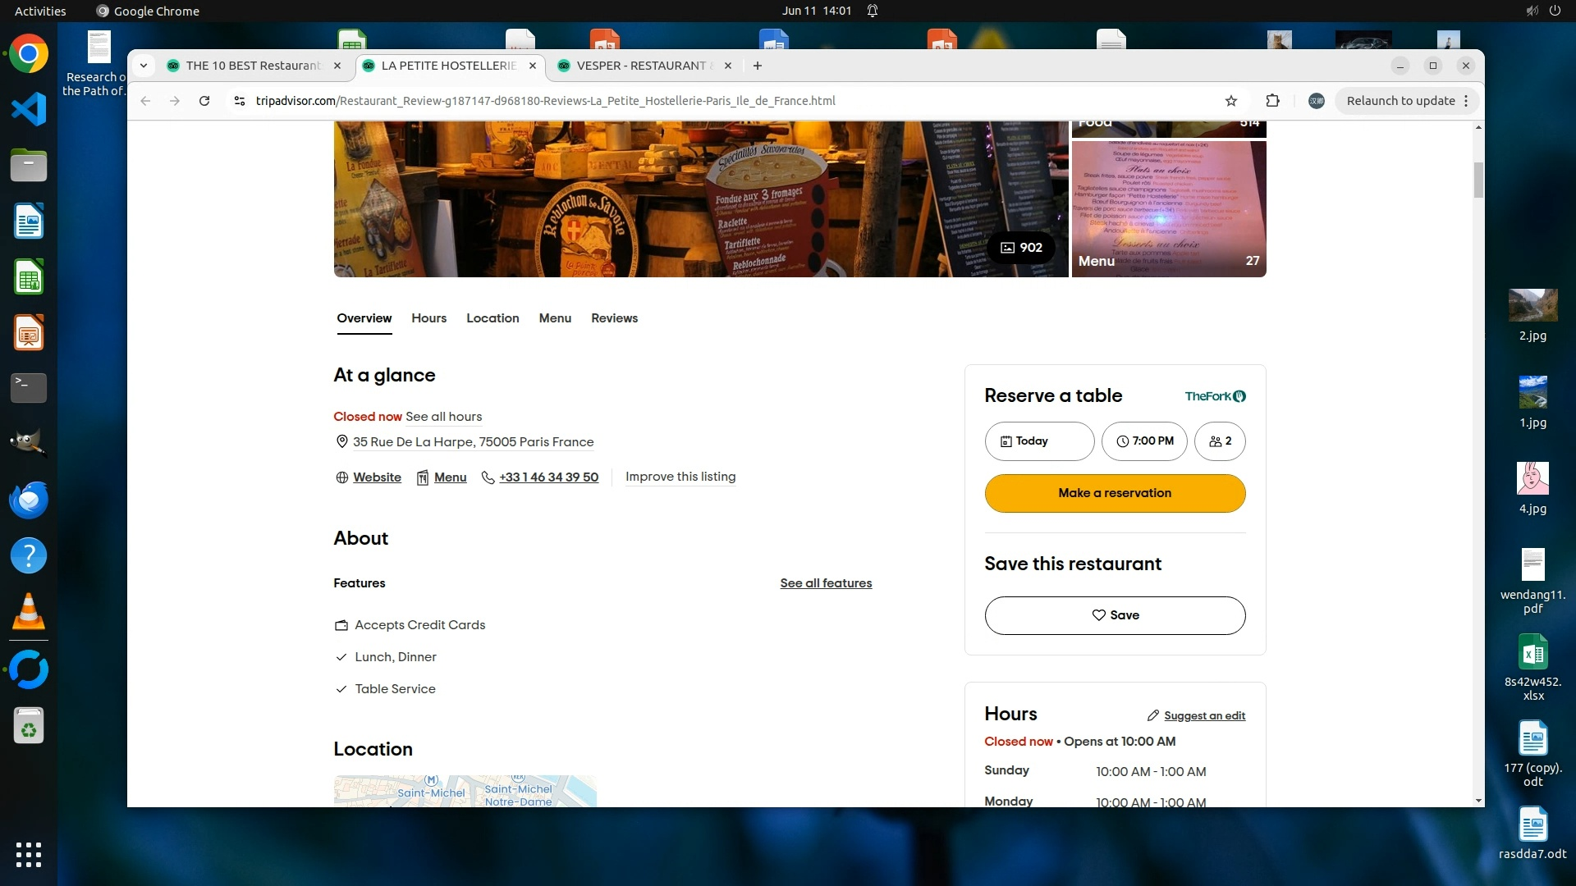Open the restaurant Website link
Image resolution: width=1576 pixels, height=886 pixels.
click(x=377, y=477)
